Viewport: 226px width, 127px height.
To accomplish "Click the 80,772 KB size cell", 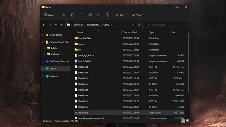I will coord(179,113).
